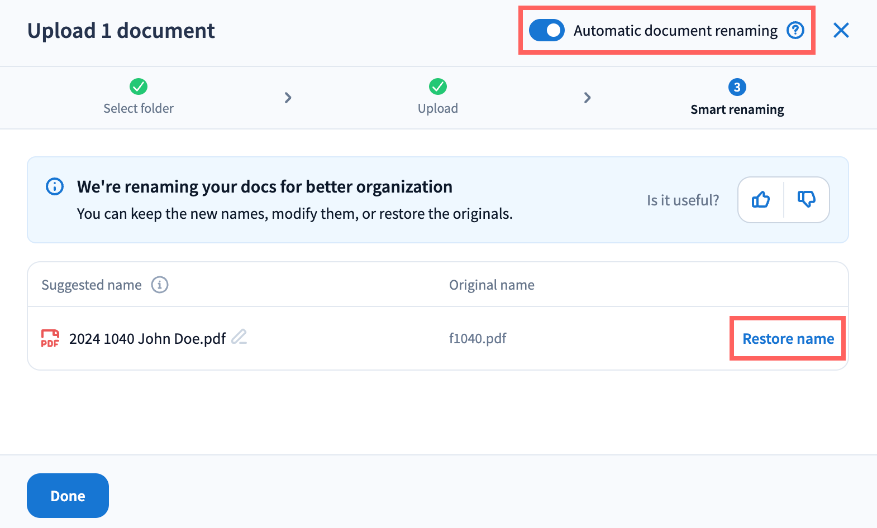Screen dimensions: 877x528
Task: Click the original name f1040.pdf
Action: (478, 338)
